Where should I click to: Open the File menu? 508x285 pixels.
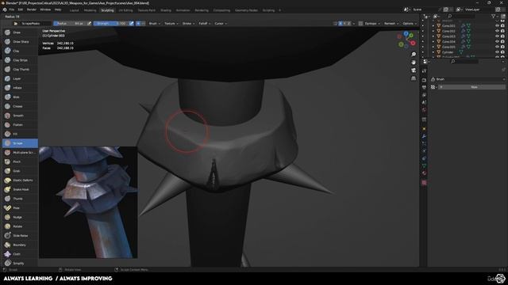click(12, 9)
